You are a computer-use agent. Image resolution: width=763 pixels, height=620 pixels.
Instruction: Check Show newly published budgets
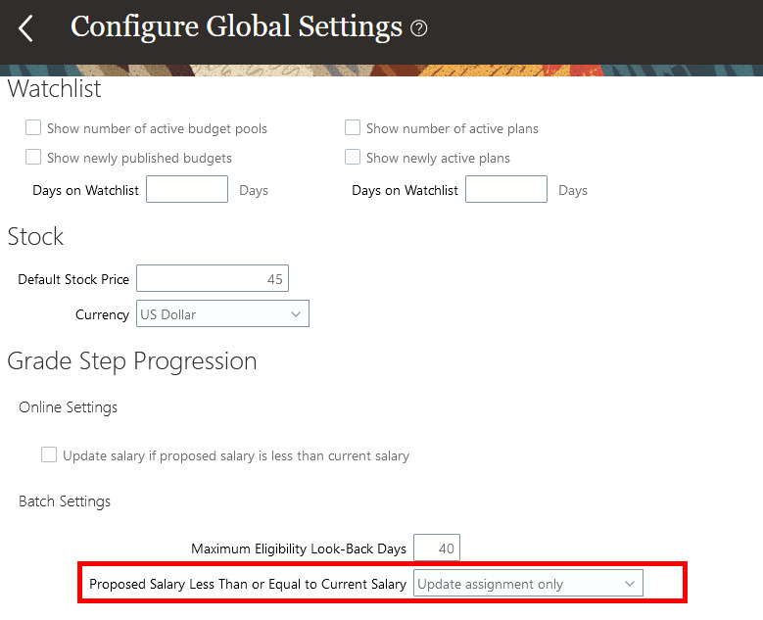pos(34,158)
